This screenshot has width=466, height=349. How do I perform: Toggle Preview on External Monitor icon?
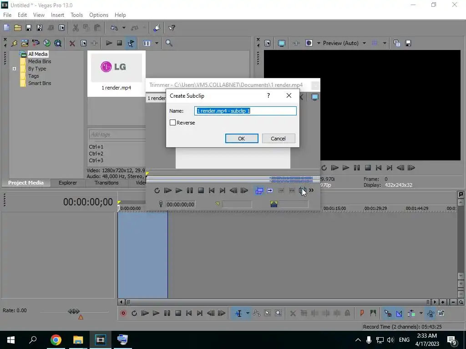(281, 43)
